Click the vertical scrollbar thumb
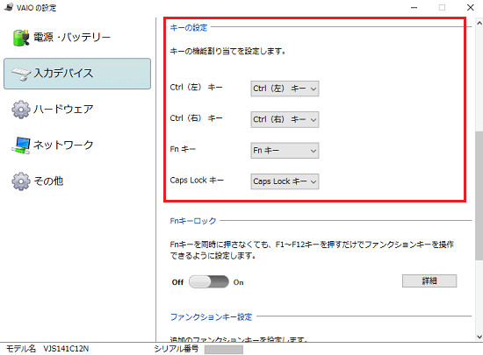483x355 pixels. tap(479, 195)
